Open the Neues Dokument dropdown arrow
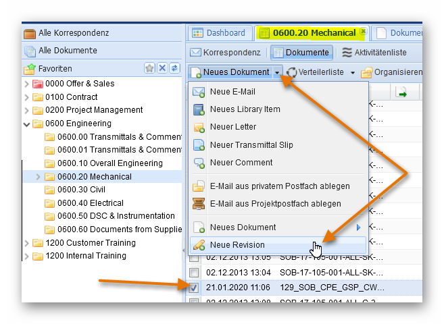 tap(278, 72)
